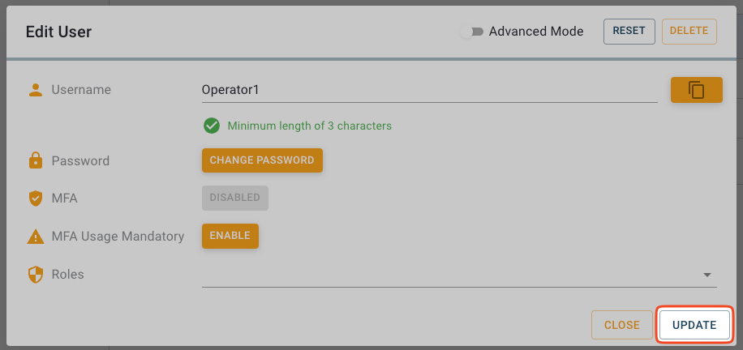Click the Username input field
This screenshot has width=743, height=350.
(428, 90)
